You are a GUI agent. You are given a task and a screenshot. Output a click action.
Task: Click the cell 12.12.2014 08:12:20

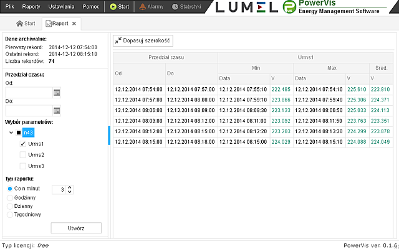coord(244,131)
